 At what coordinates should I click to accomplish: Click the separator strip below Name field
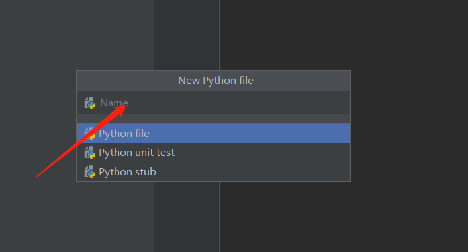213,118
